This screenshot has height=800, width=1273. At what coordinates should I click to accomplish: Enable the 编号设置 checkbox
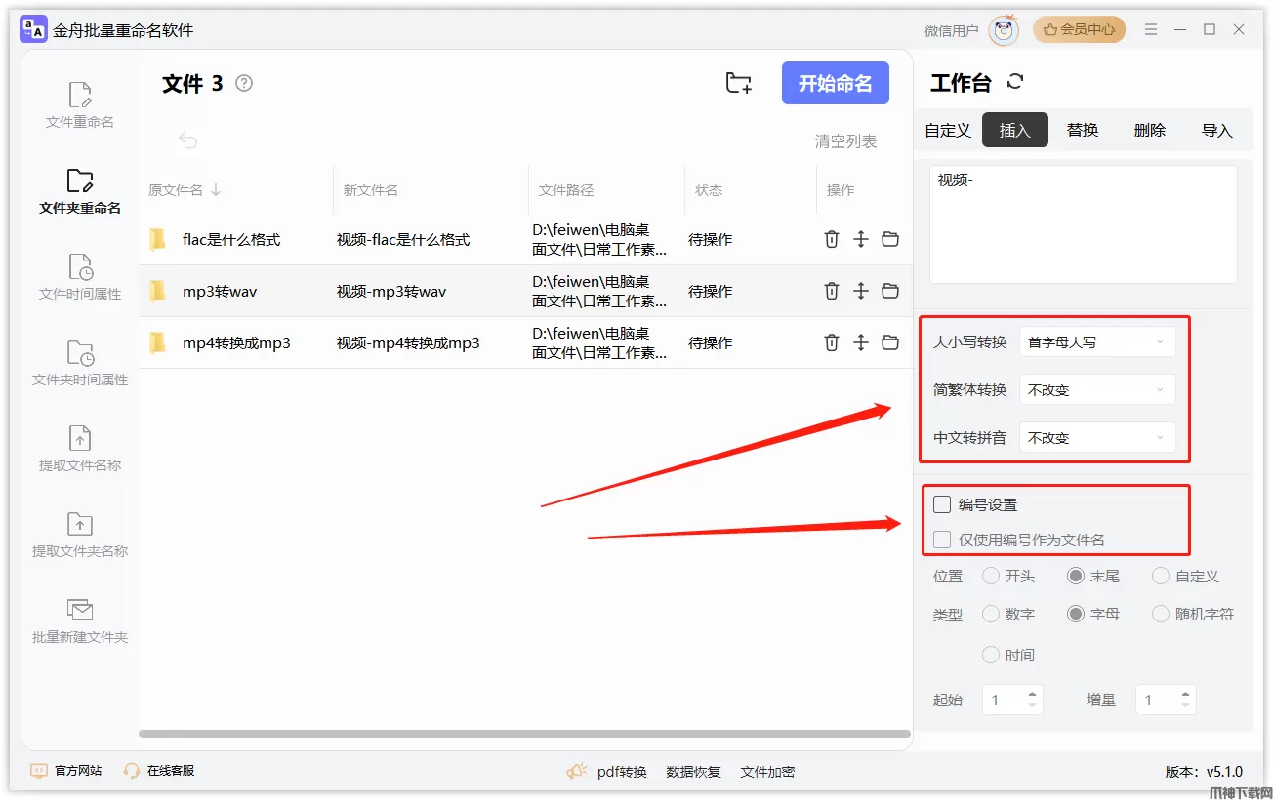942,504
